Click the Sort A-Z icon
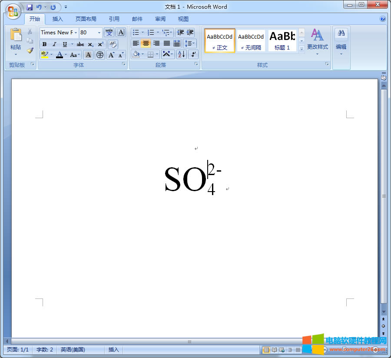The width and height of the screenshot is (391, 358). (x=181, y=54)
